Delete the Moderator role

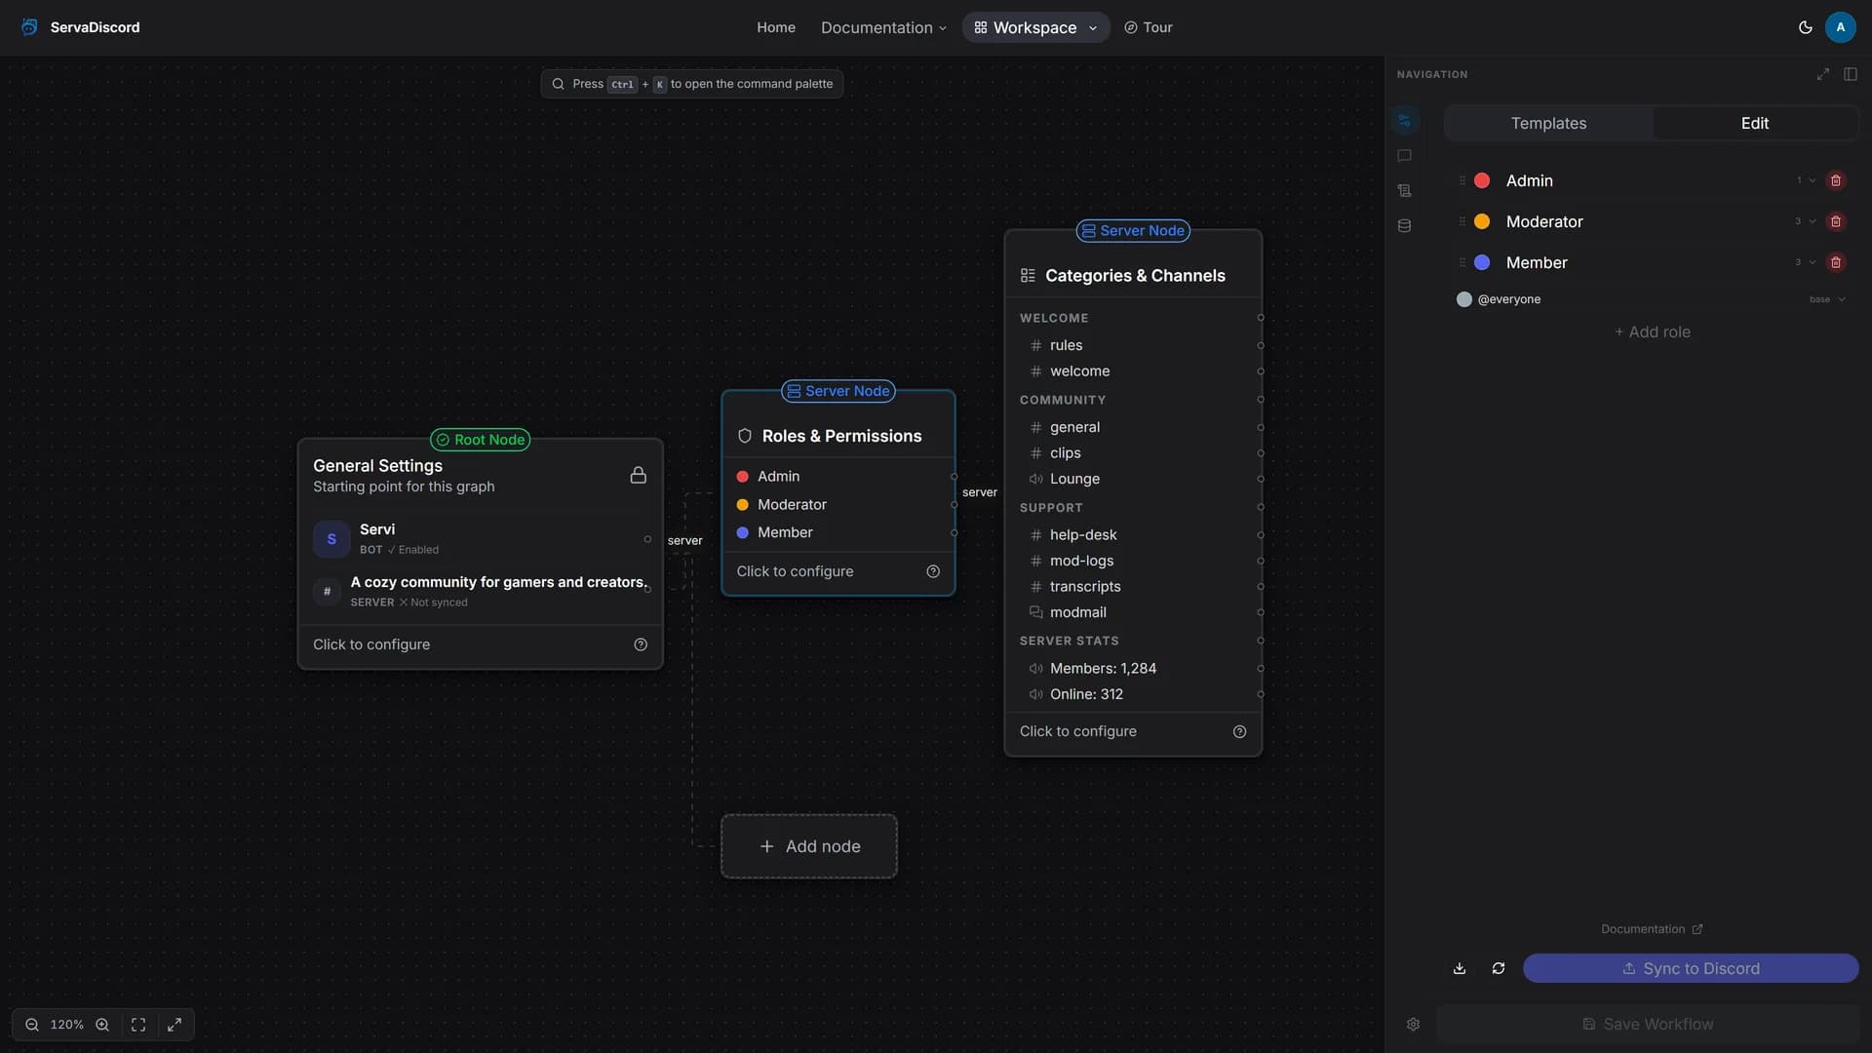[1835, 221]
